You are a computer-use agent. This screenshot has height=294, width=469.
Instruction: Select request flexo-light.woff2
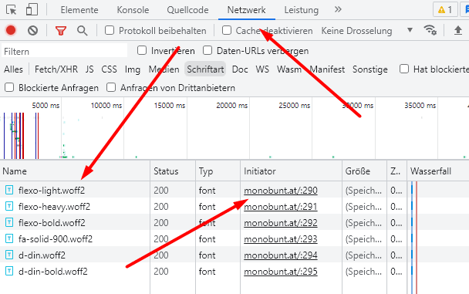[52, 191]
